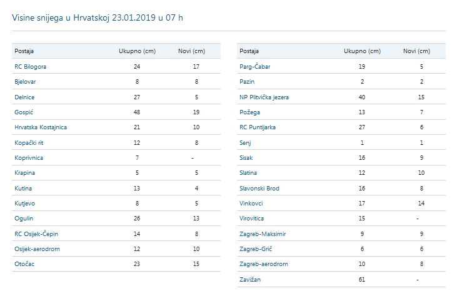Select the Zagreb-Grič station link
The height and width of the screenshot is (291, 457).
(x=256, y=249)
